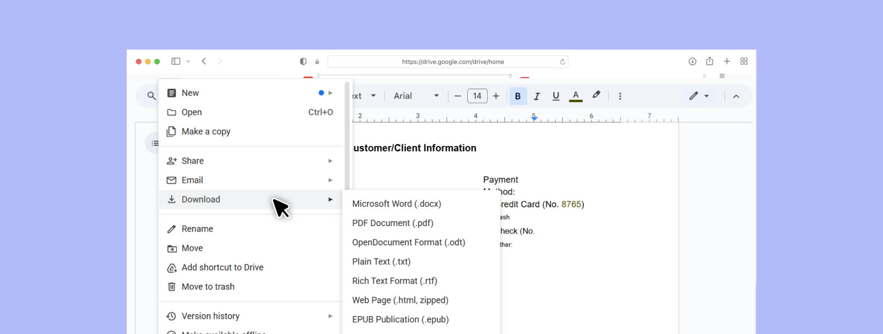Click the Payment text in the document
The width and height of the screenshot is (883, 334).
click(x=500, y=180)
